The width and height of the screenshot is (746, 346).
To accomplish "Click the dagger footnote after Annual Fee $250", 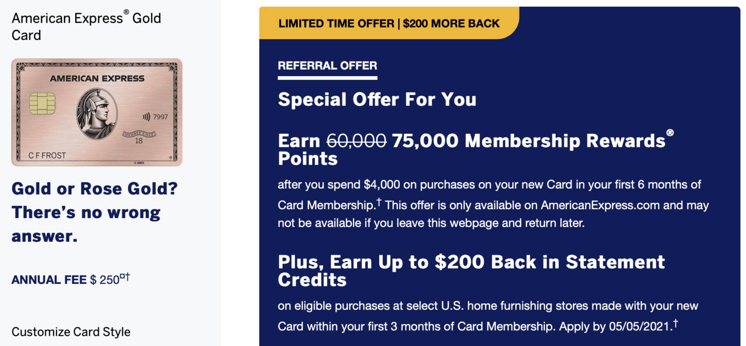I will (127, 277).
